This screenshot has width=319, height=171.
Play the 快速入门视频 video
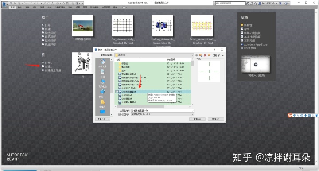256,64
